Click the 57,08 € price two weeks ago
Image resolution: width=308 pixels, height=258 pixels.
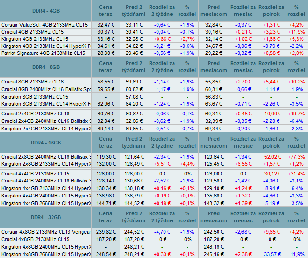pos(134,97)
